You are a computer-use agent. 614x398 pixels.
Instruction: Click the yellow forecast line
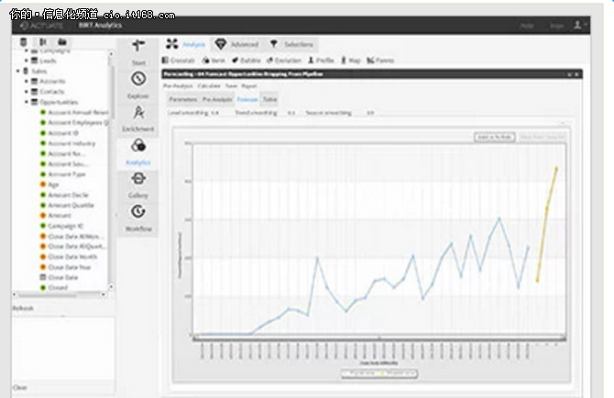click(547, 224)
